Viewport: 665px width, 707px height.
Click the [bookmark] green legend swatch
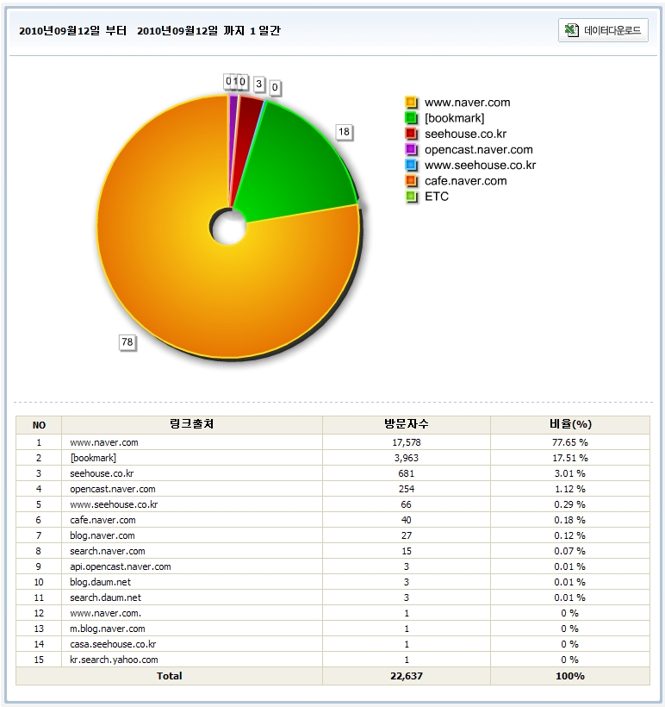[x=411, y=118]
